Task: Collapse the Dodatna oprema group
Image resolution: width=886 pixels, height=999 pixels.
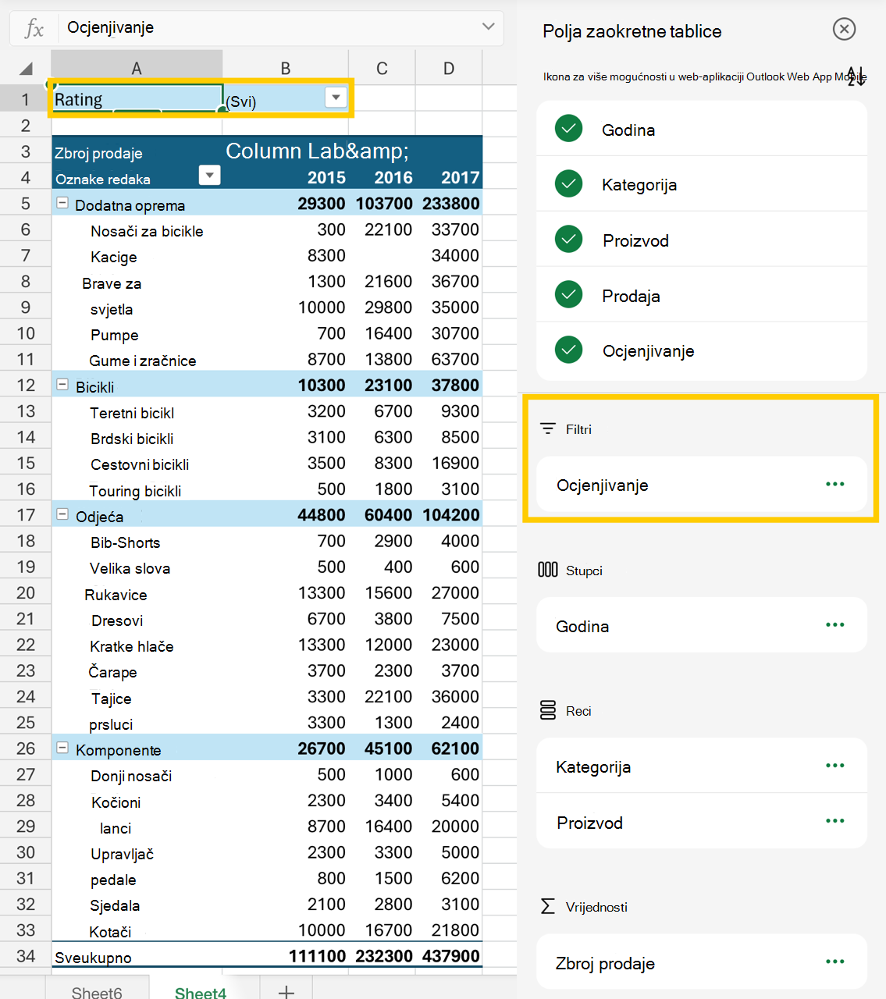Action: [62, 203]
